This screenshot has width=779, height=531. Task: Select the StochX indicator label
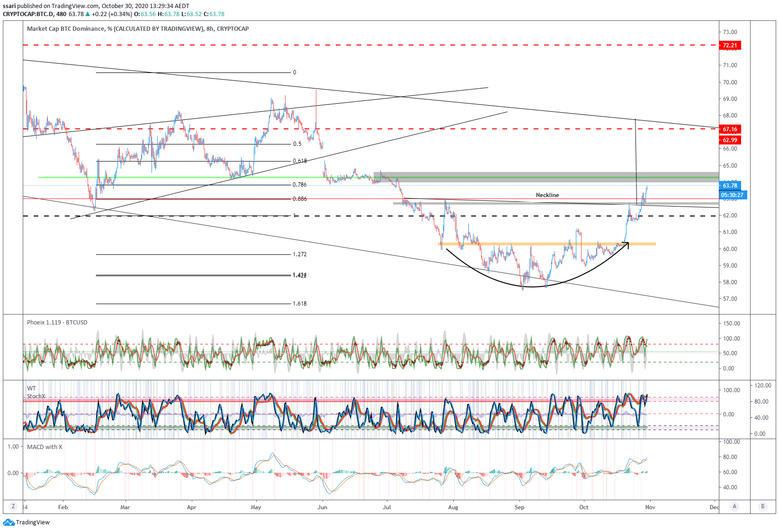(x=36, y=396)
